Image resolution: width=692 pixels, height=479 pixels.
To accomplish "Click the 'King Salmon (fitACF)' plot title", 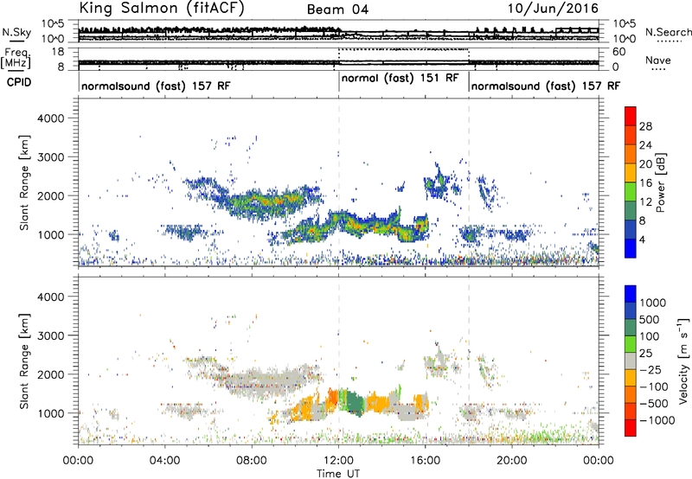I will pos(162,9).
